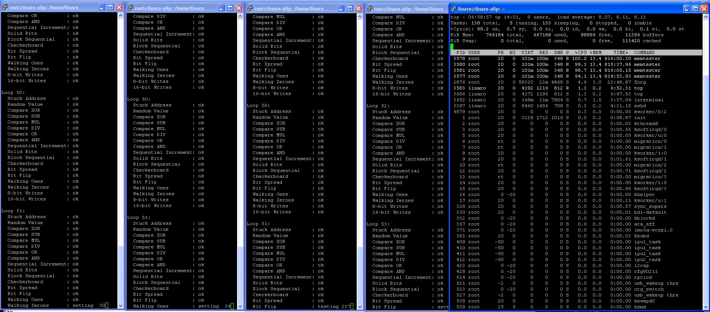Click the '%CPU' column header in top

[581, 52]
